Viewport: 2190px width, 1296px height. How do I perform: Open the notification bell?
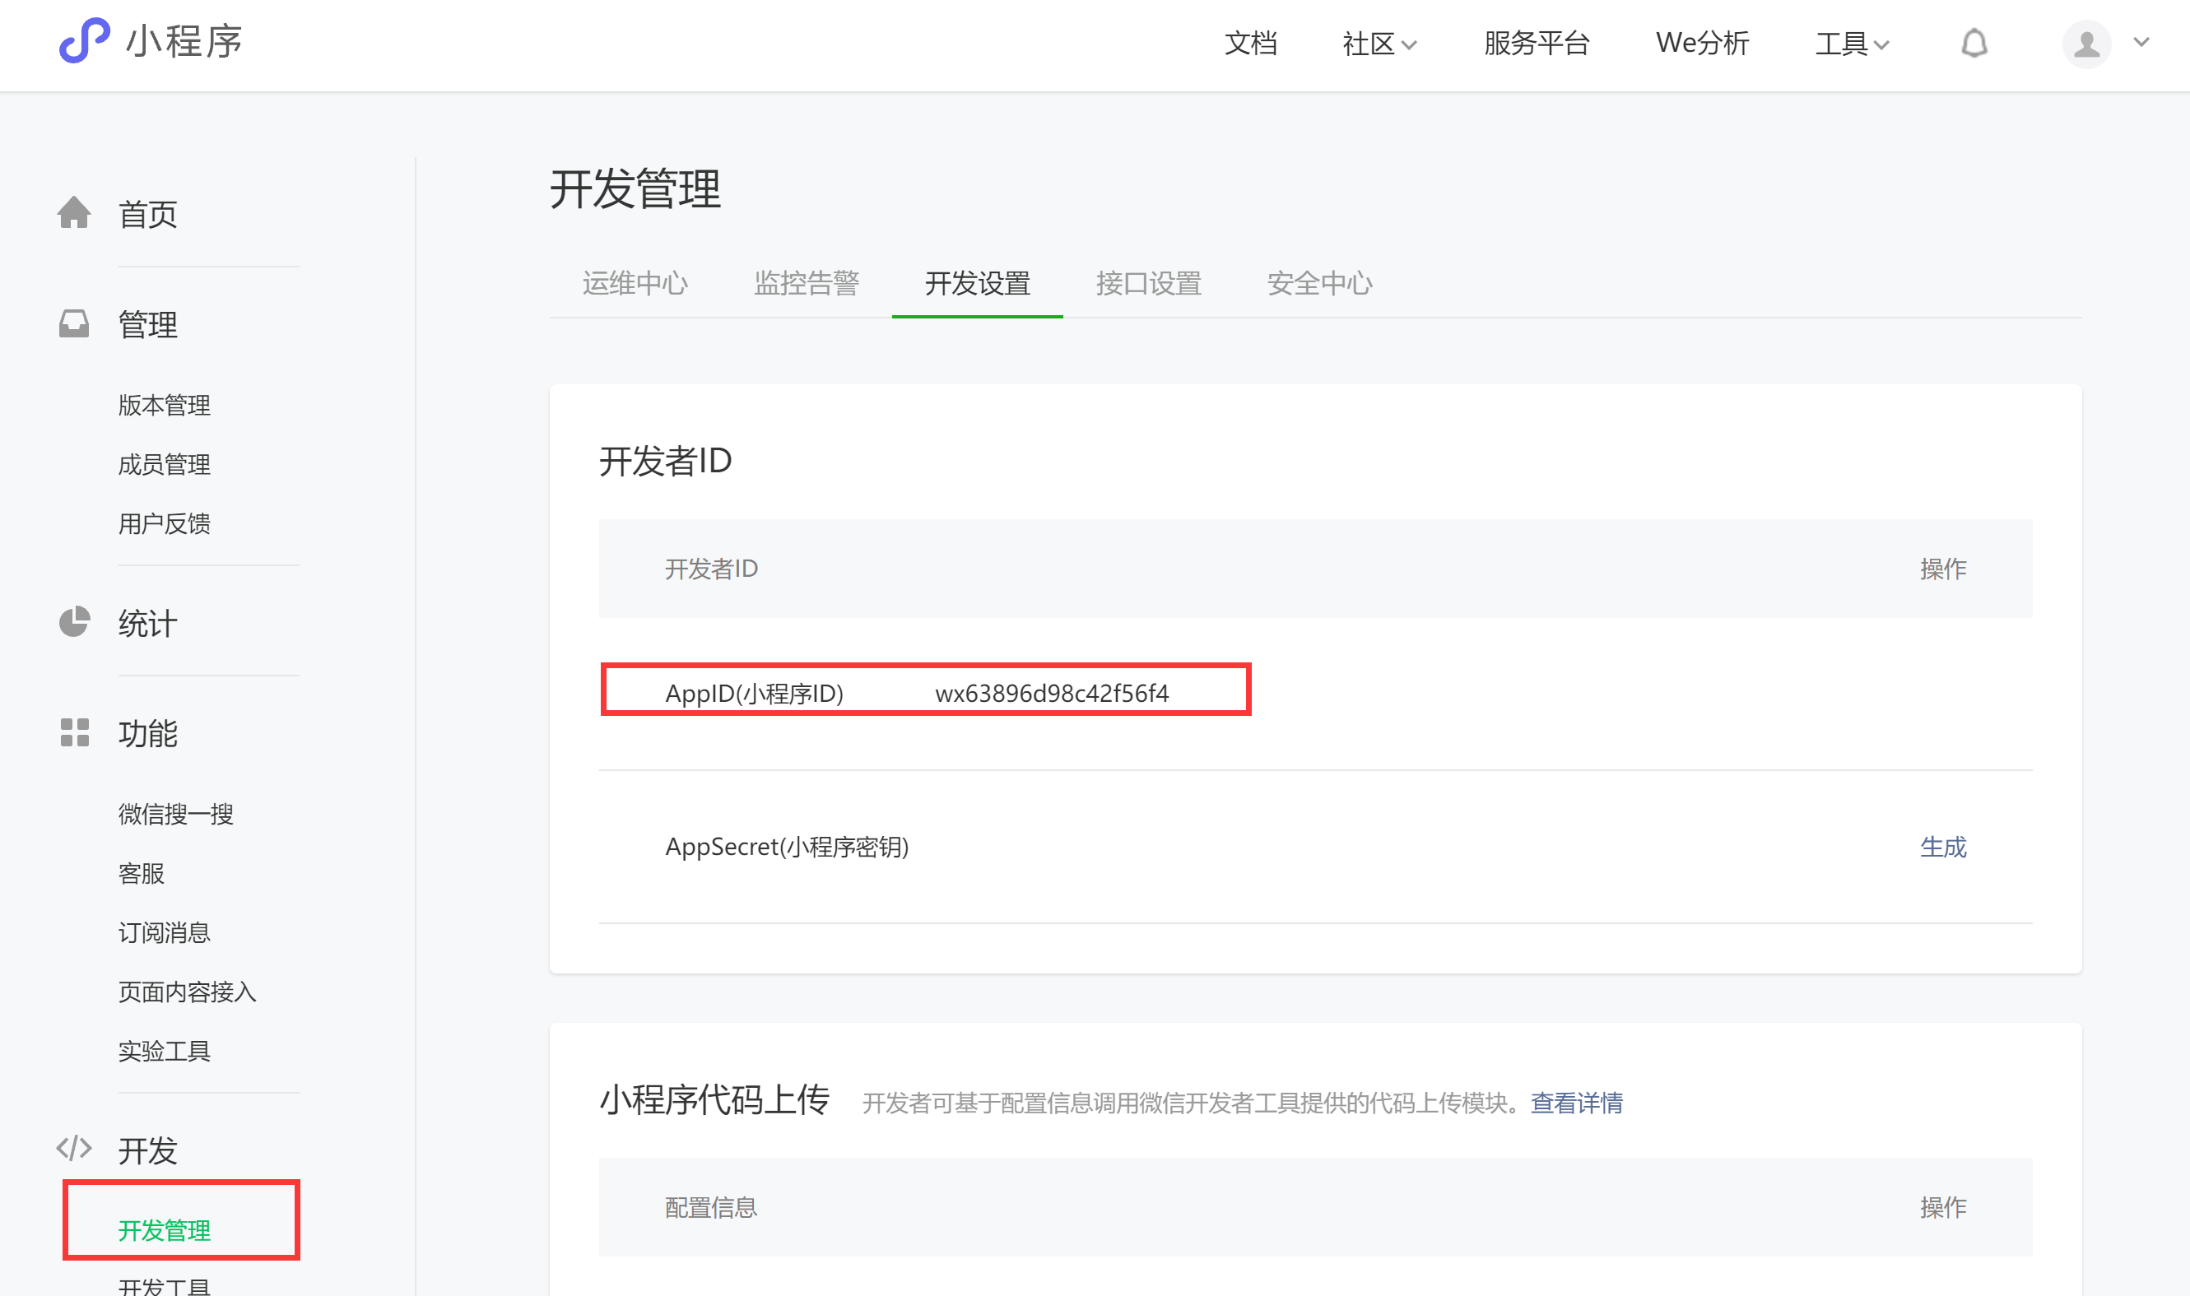coord(1974,43)
